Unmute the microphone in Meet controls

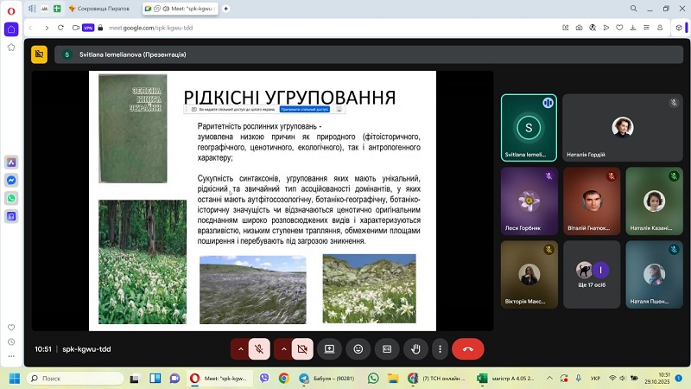258,349
